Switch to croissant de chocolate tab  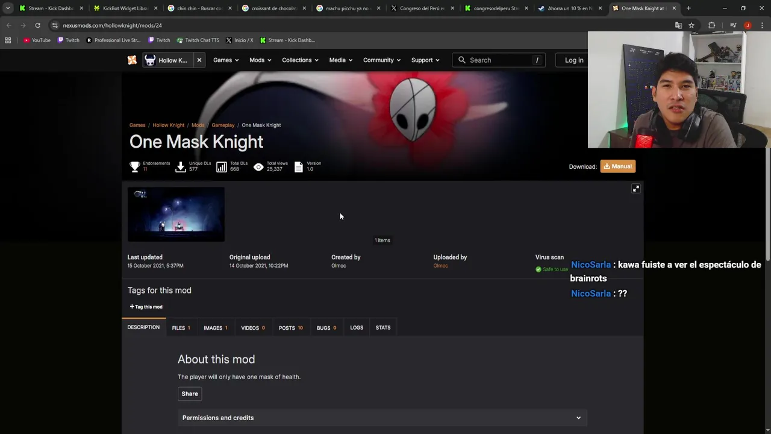273,8
